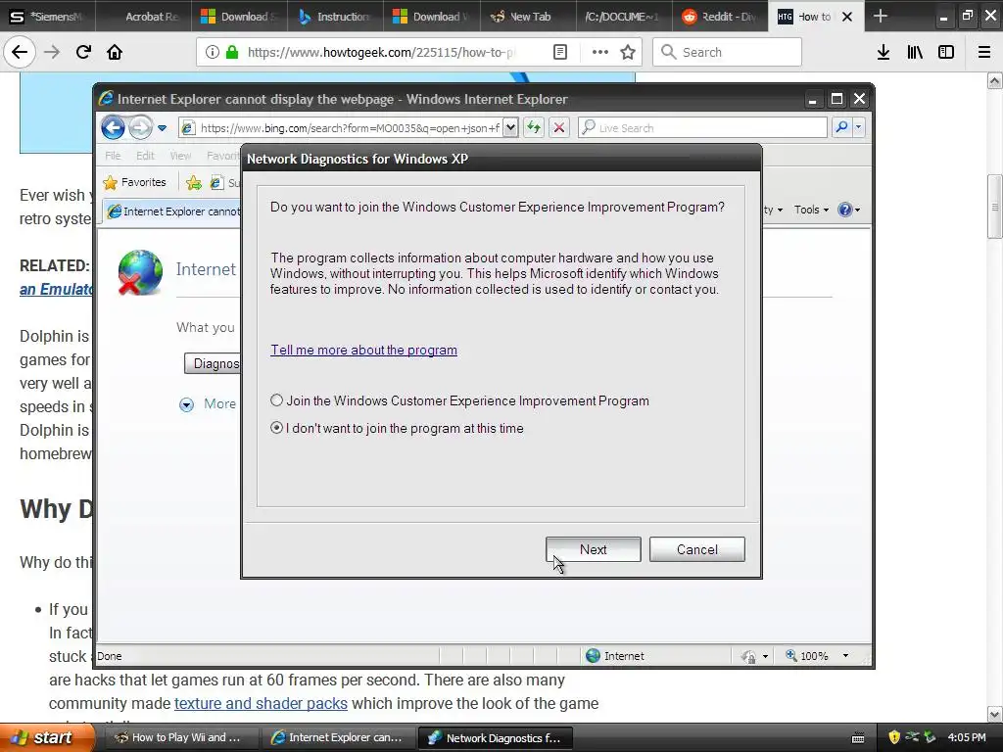Screen dimensions: 1003x752
Task: Switch to SiemensM tab in Firefox
Action: [x=47, y=17]
